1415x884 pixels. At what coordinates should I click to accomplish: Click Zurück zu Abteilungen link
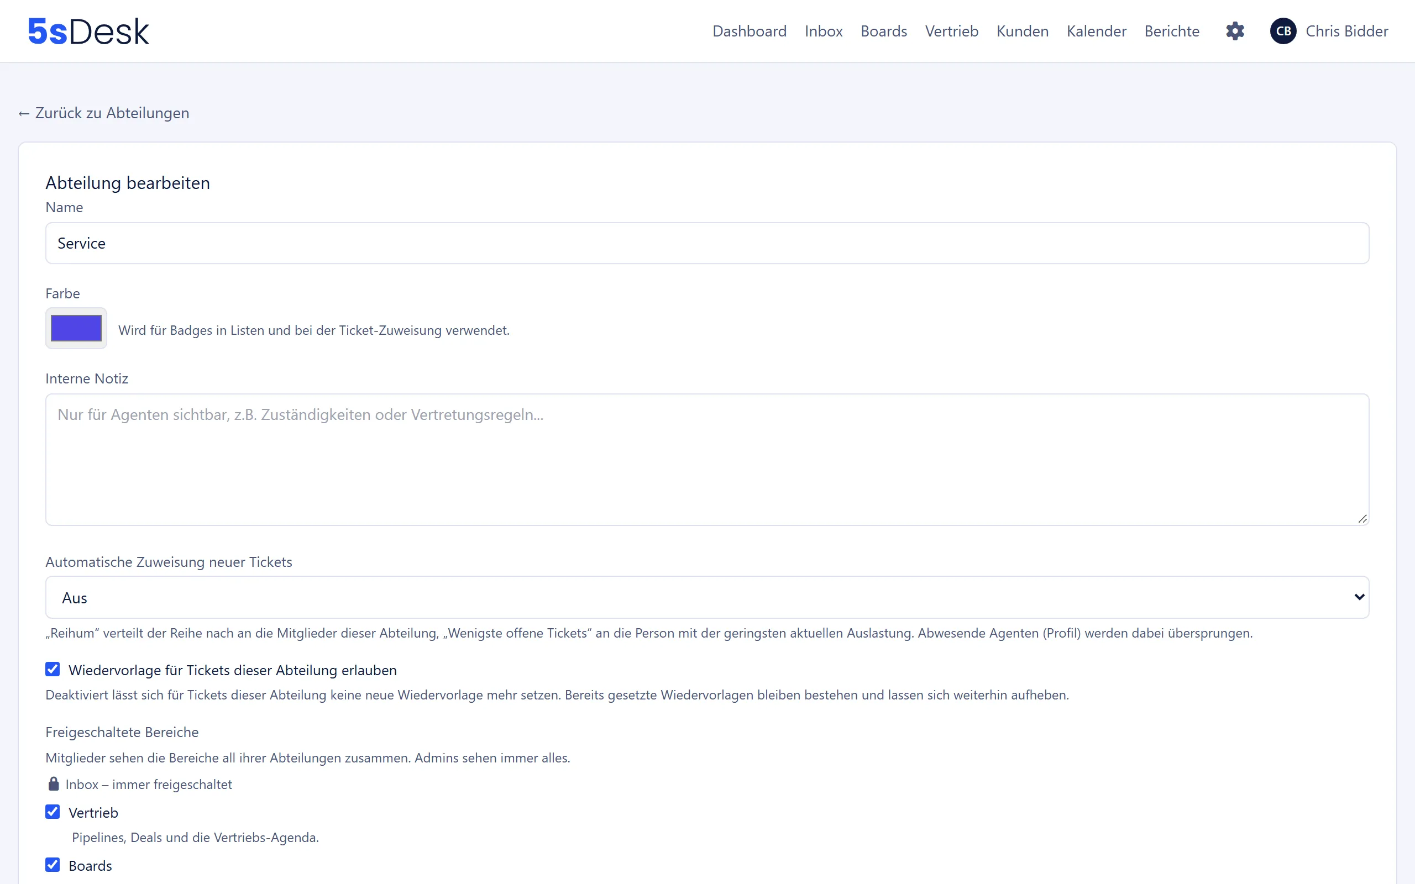[x=103, y=113]
